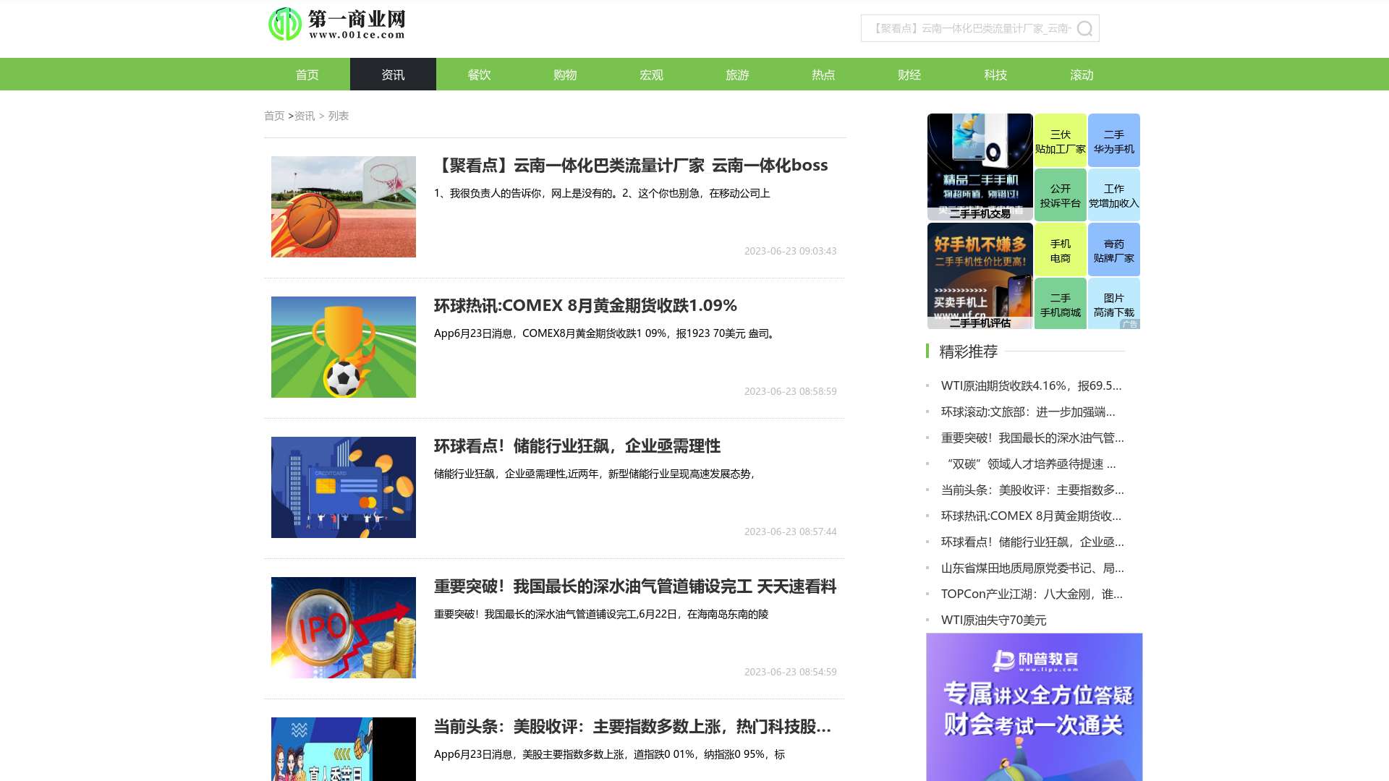
Task: Open the 首页 navigation tab
Action: pos(307,74)
